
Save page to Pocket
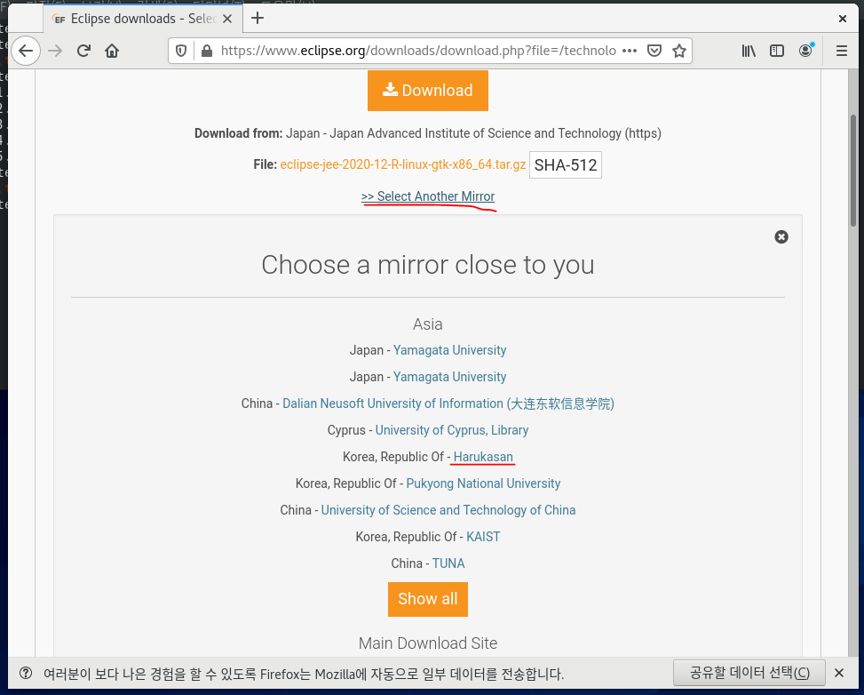654,52
